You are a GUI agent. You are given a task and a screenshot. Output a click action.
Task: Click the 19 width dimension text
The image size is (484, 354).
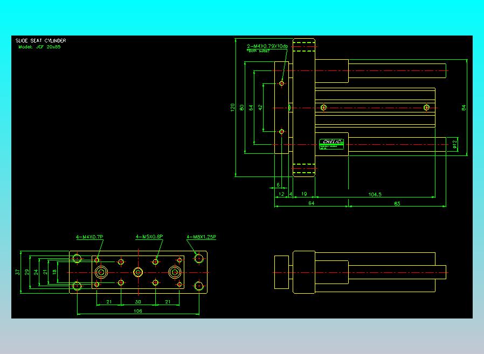click(x=304, y=194)
